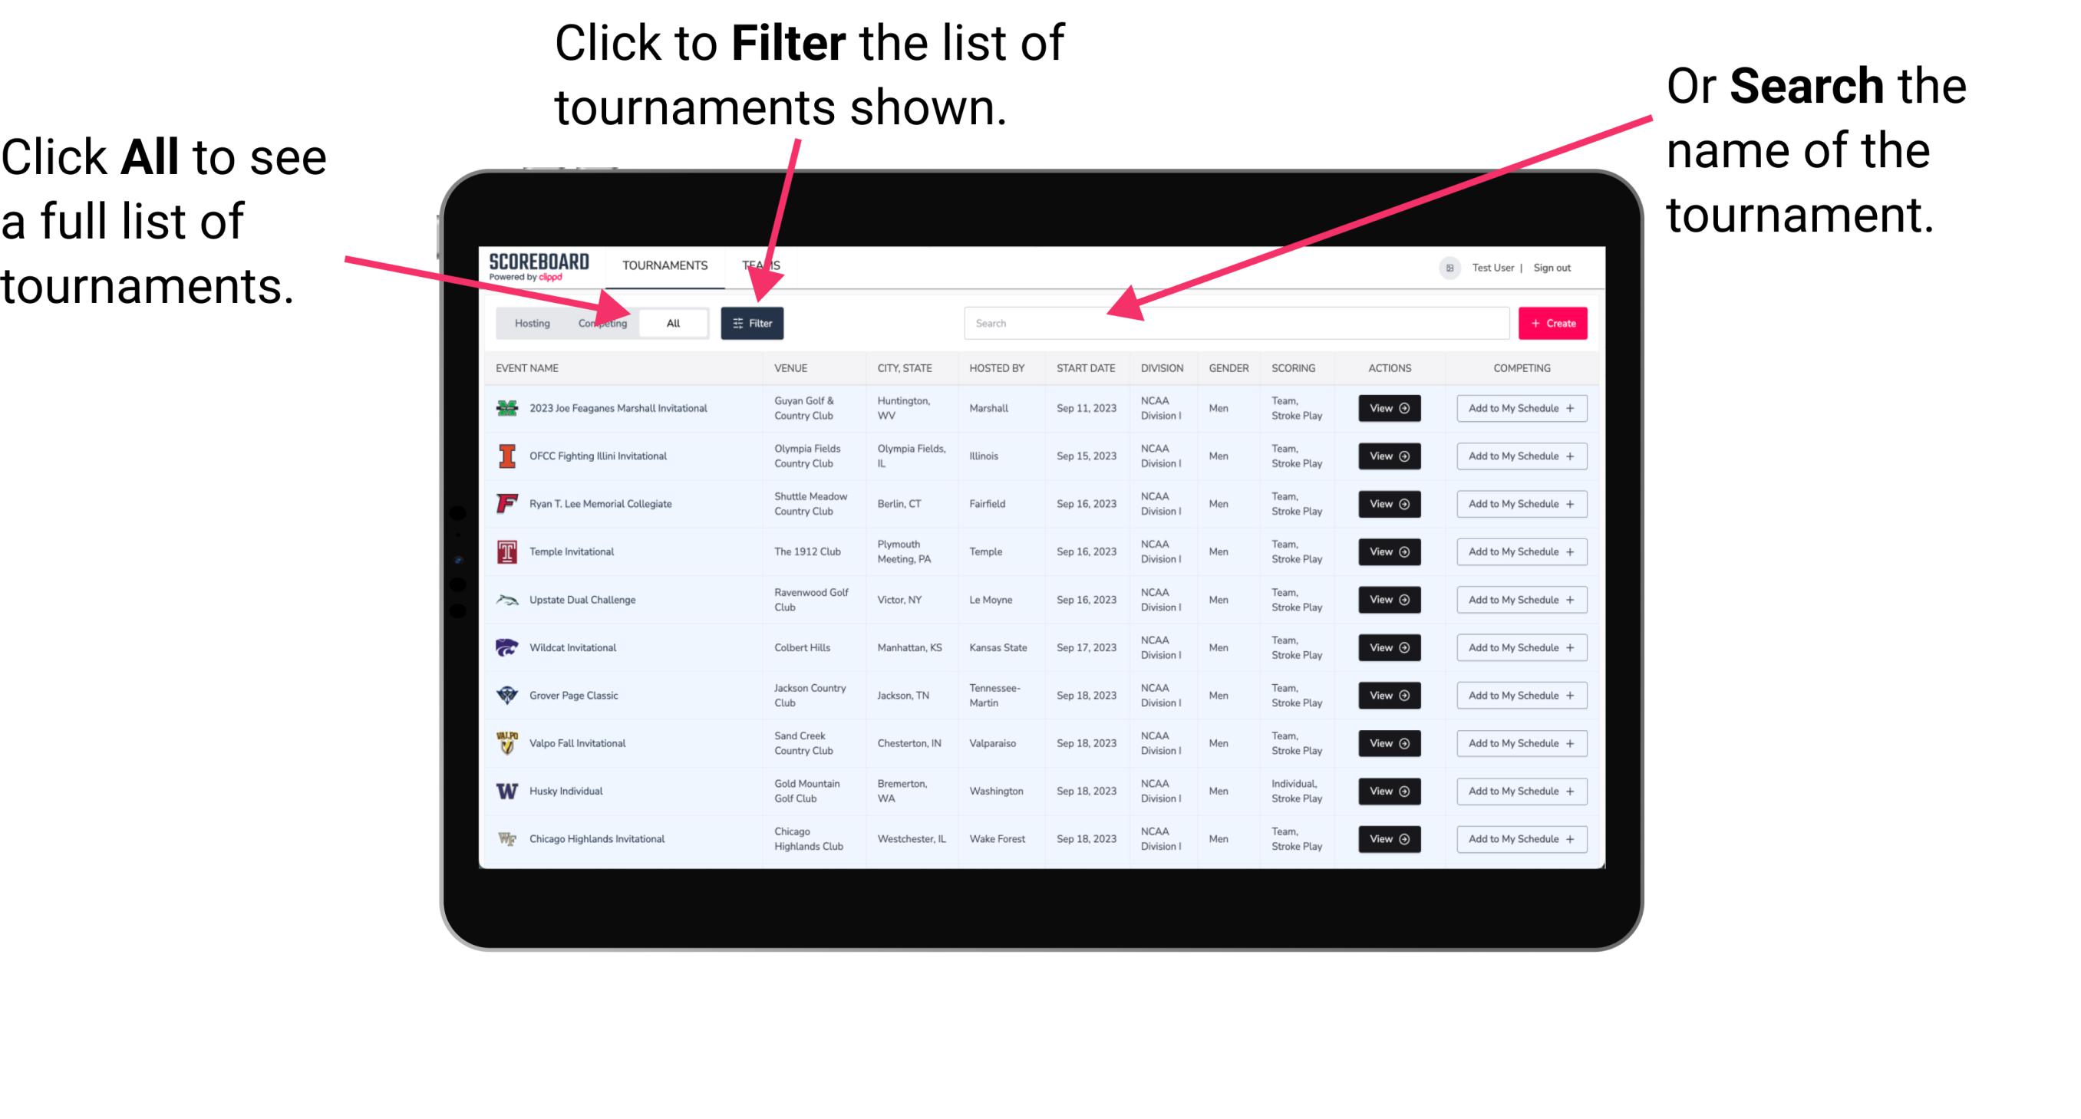Click the Washington Huskies logo icon

pyautogui.click(x=506, y=791)
